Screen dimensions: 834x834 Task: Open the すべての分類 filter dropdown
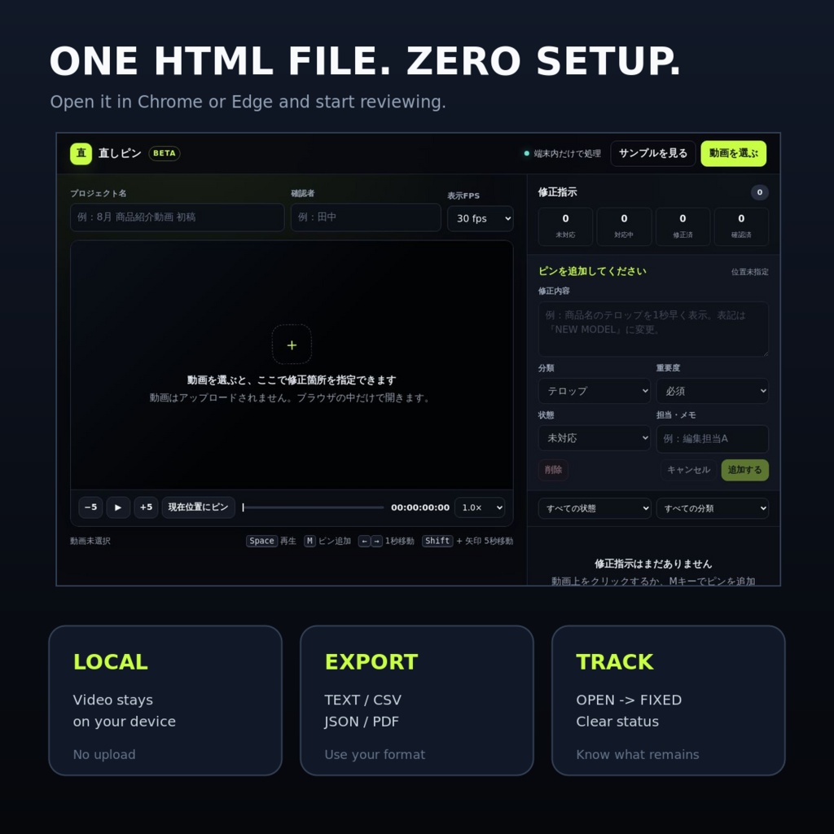click(x=712, y=508)
